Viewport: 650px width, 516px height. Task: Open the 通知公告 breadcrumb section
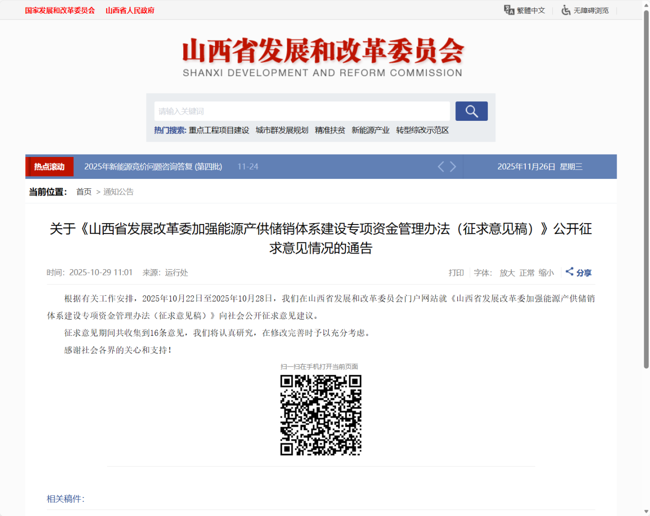[x=118, y=192]
